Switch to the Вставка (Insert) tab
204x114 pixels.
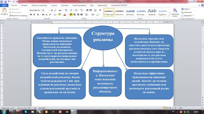coord(24,5)
